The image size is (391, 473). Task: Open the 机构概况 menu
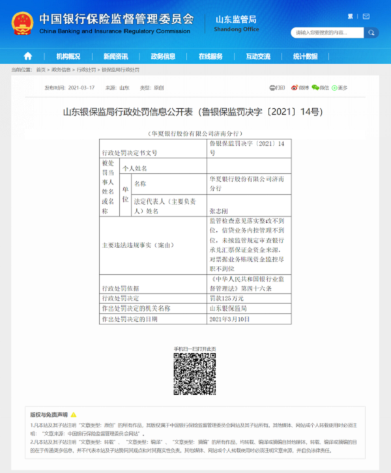68,57
